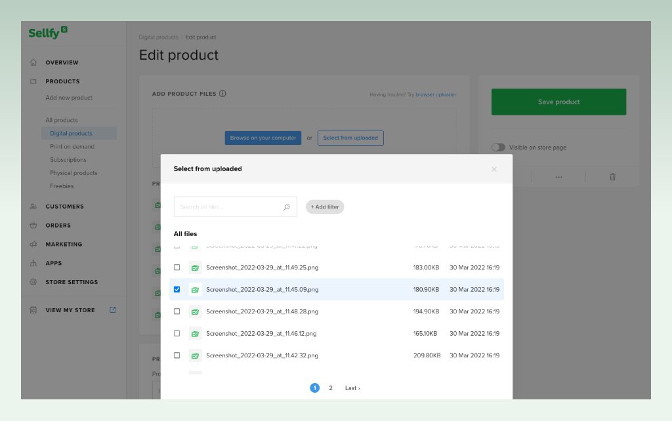Click the Apps icon in sidebar
This screenshot has height=421, width=672.
click(33, 263)
